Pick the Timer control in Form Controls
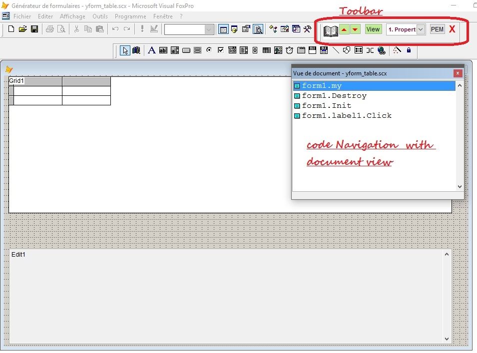Viewport: 477px width, 353px height. (x=290, y=50)
